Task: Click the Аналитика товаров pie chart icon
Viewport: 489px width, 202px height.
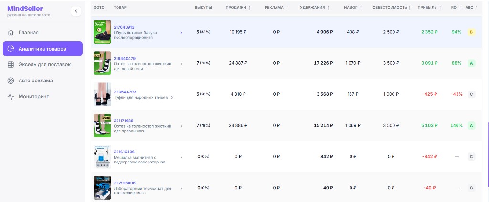Action: click(x=11, y=49)
